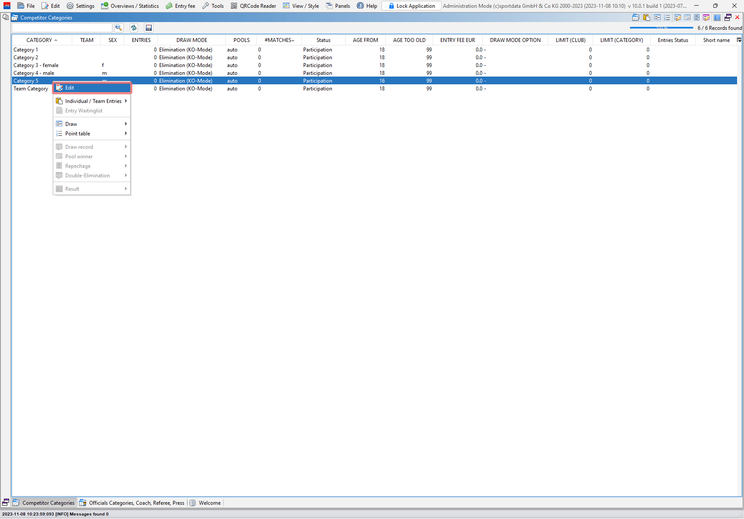Click the blue list view icon

(x=717, y=18)
